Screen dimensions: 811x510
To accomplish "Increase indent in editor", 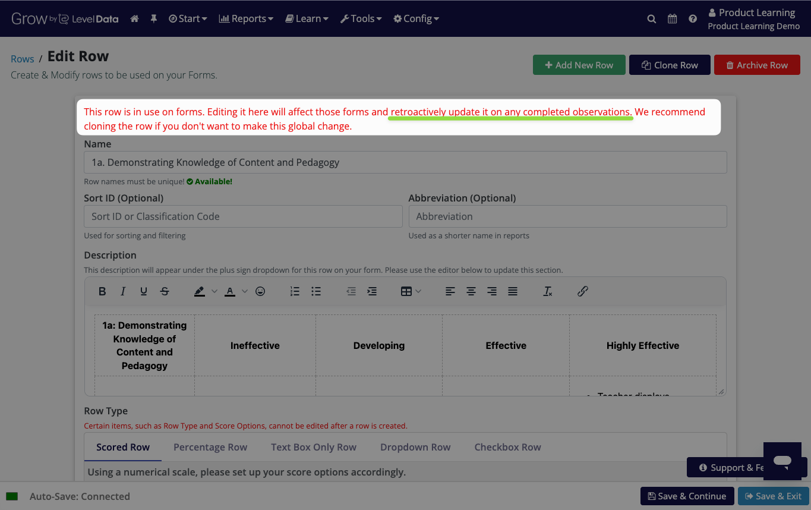I will click(x=372, y=291).
